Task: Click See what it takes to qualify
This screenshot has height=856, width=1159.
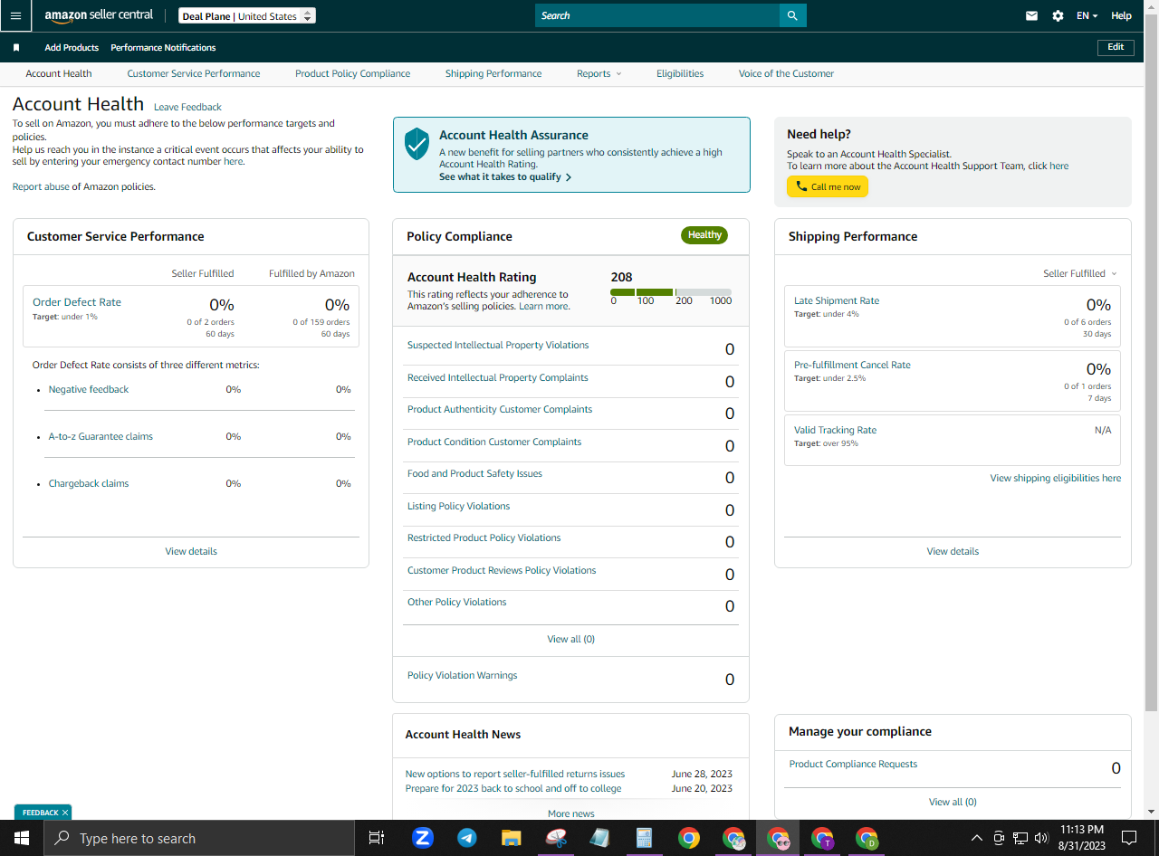Action: click(x=505, y=177)
